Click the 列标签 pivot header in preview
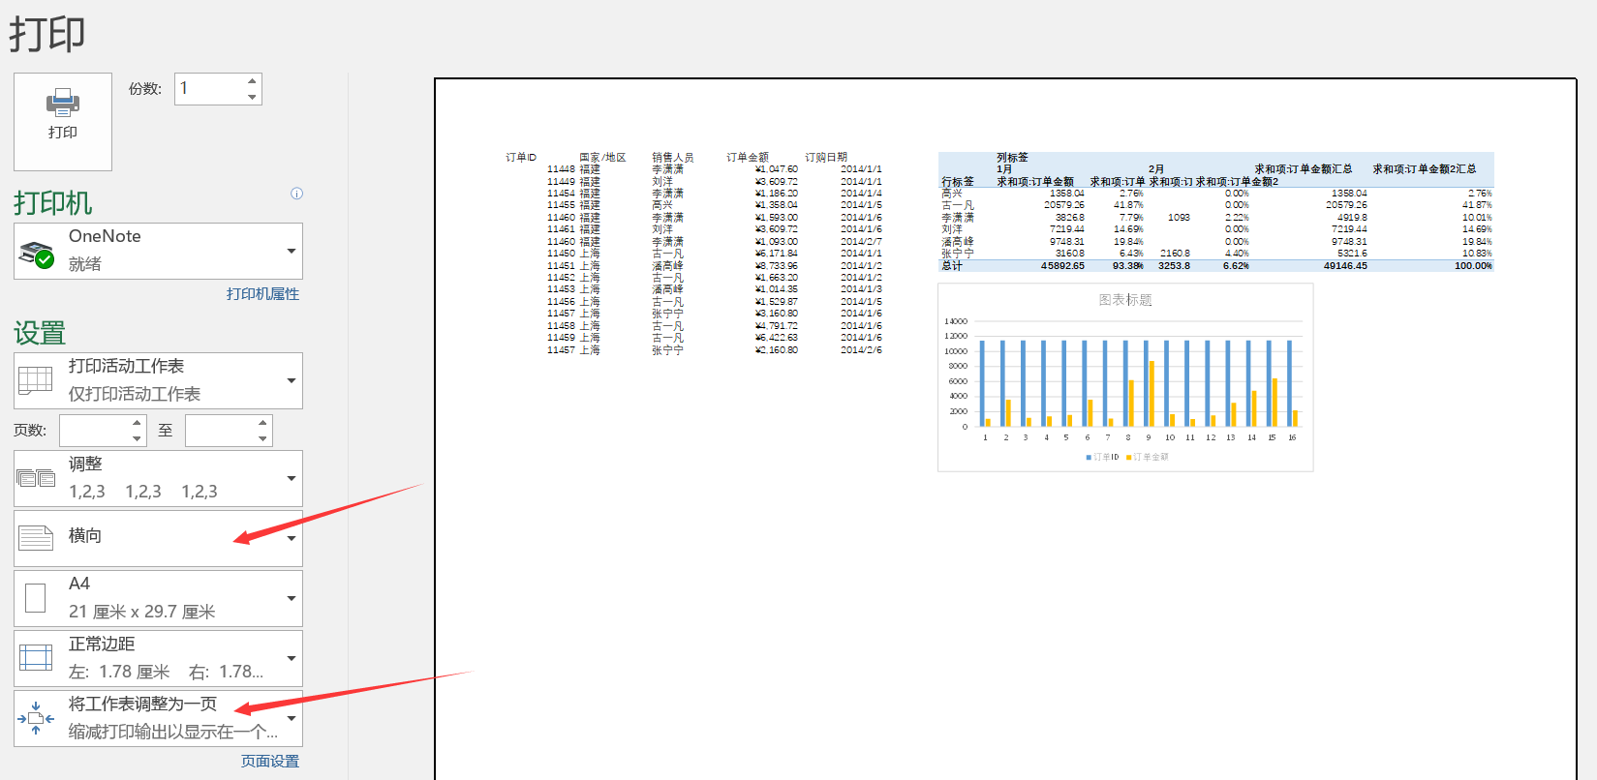The height and width of the screenshot is (780, 1597). click(x=1013, y=157)
